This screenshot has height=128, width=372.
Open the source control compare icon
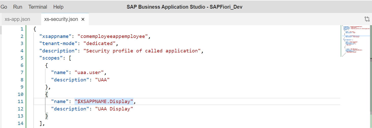click(x=367, y=19)
